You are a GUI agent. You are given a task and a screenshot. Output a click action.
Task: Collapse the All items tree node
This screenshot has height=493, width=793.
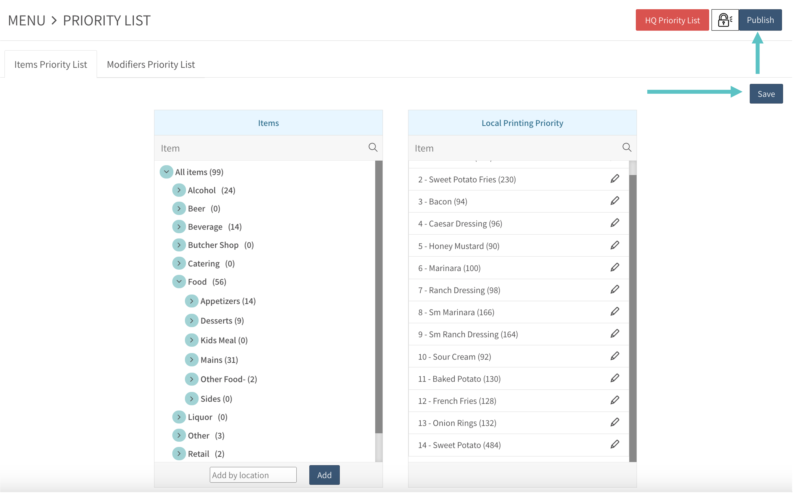pos(167,172)
